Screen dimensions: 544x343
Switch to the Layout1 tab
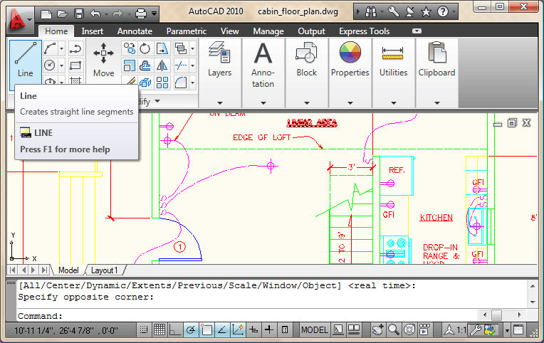pos(105,270)
